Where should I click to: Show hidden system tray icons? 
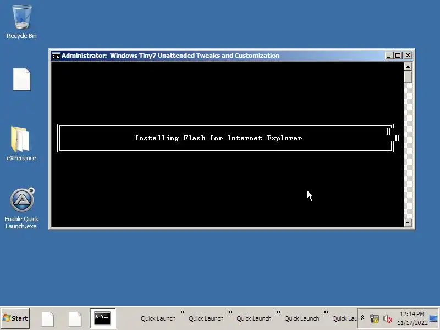[x=362, y=318]
